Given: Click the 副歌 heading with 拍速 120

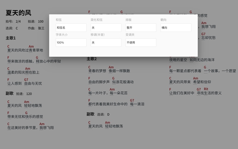Looking at the screenshot, I should click(10, 94).
